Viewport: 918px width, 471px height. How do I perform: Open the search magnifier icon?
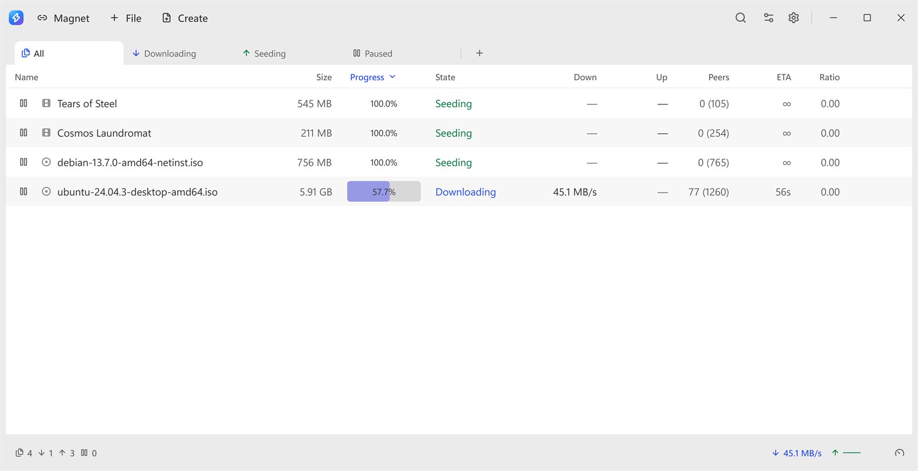click(741, 18)
